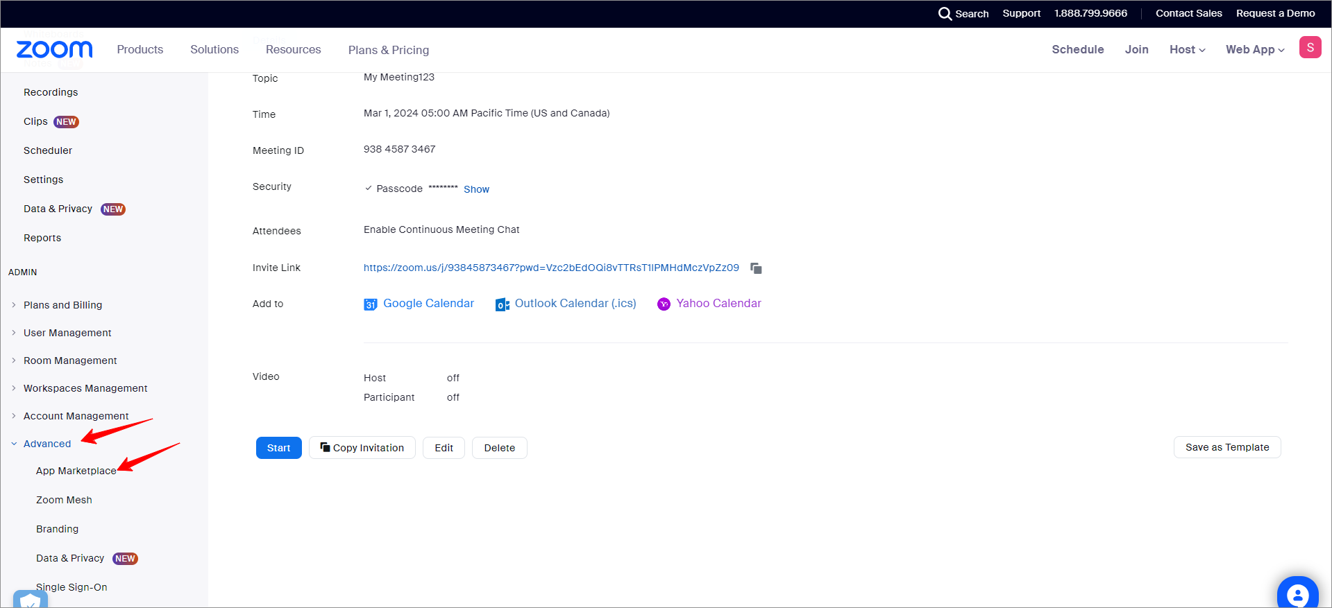The width and height of the screenshot is (1332, 608).
Task: Open the chat assistant bubble icon
Action: point(1297,593)
